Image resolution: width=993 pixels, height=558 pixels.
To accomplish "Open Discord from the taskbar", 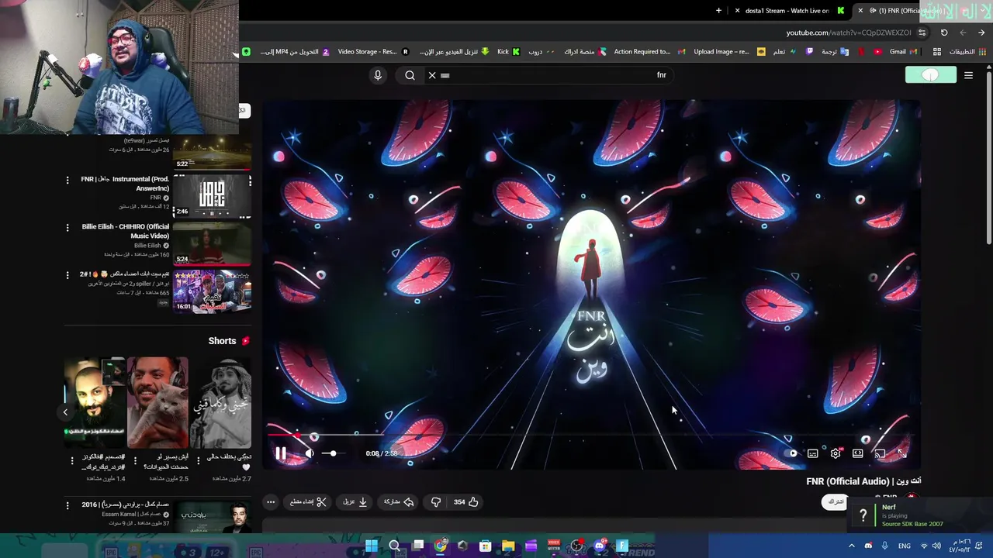I will click(x=599, y=546).
